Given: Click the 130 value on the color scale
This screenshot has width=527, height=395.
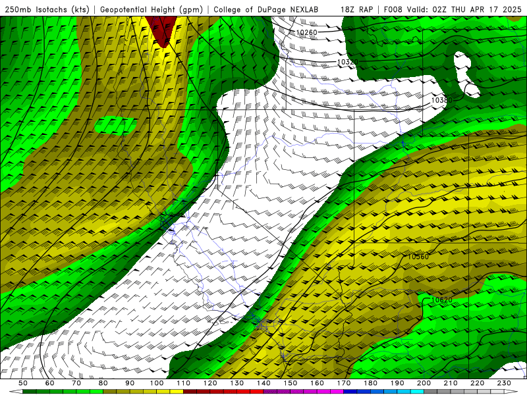Looking at the screenshot, I should coord(236,383).
